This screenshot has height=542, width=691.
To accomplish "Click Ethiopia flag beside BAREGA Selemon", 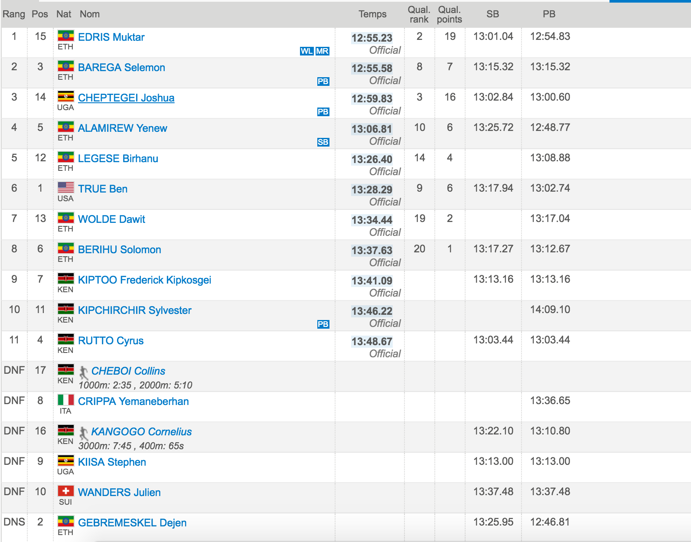I will [x=66, y=66].
